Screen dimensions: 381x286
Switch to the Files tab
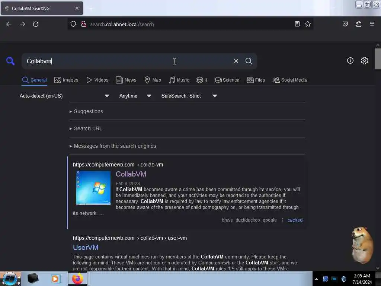[256, 80]
